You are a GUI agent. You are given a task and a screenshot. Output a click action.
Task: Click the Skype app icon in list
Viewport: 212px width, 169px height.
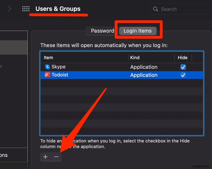(x=47, y=67)
